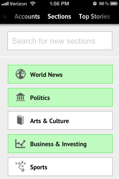The image size is (119, 179).
Task: Tap the clock alarm status icon
Action: [x=95, y=4]
